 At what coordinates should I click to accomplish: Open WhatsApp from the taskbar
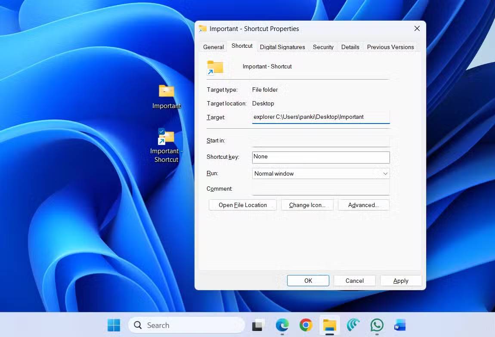(377, 325)
